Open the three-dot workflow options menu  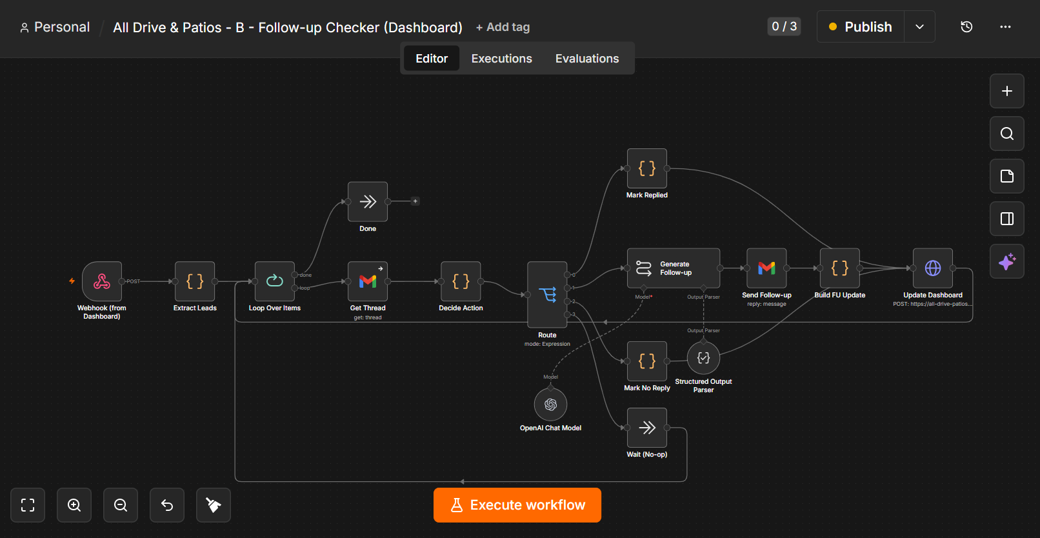[x=1005, y=27]
